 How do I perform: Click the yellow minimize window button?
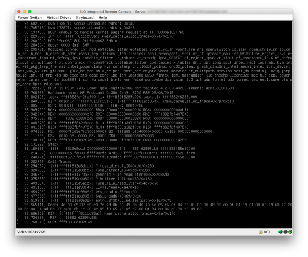coord(24,12)
